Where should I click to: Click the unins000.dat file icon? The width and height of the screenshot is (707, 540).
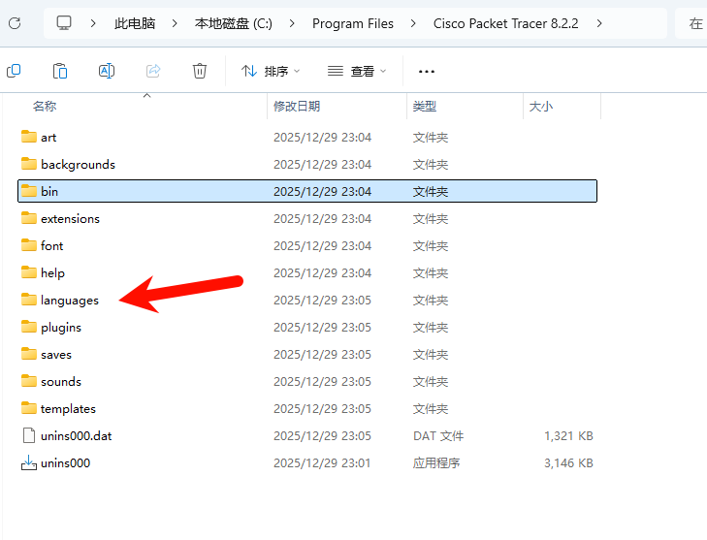pyautogui.click(x=29, y=435)
